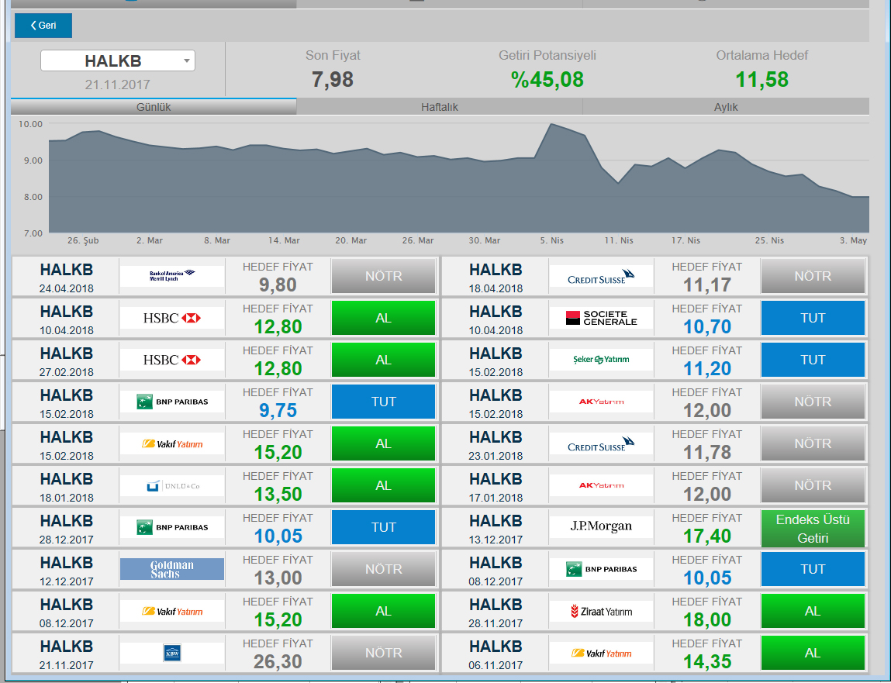
Task: Click AL button for HSBC 10.04.2018
Action: click(x=384, y=318)
